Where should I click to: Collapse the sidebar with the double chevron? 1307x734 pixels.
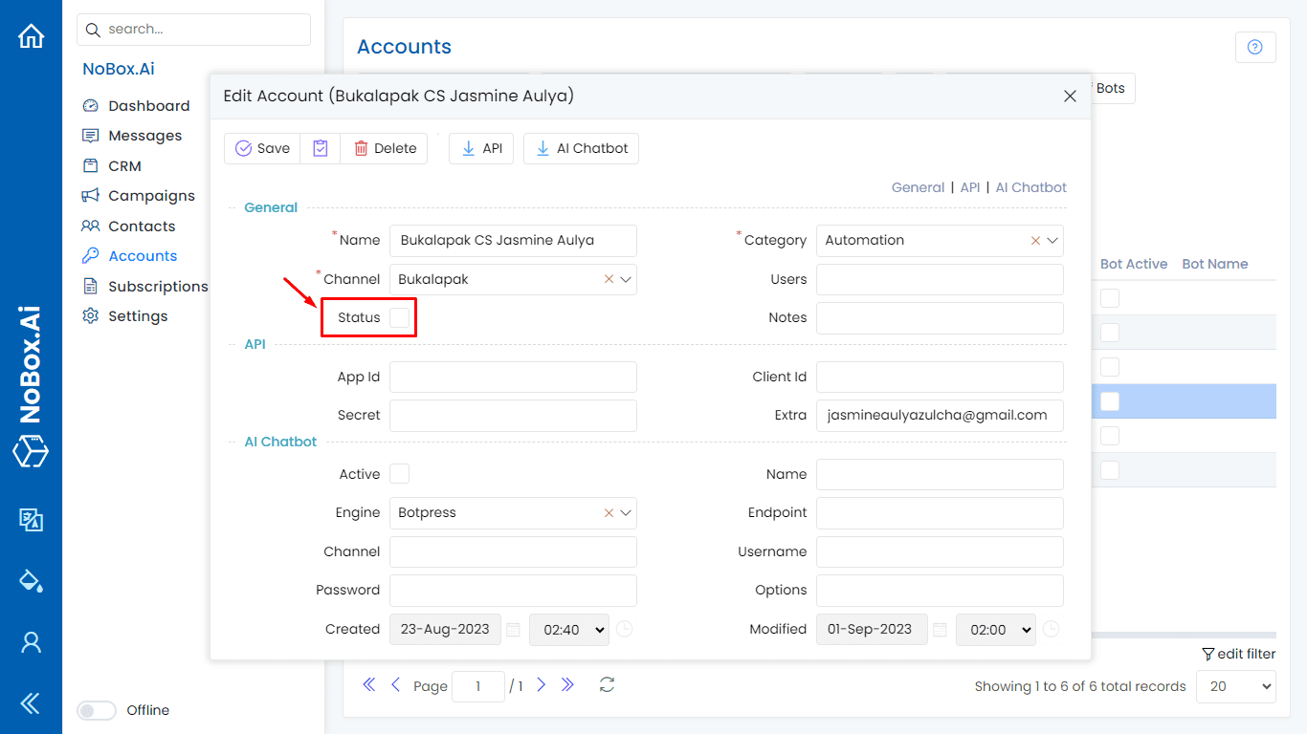click(32, 704)
